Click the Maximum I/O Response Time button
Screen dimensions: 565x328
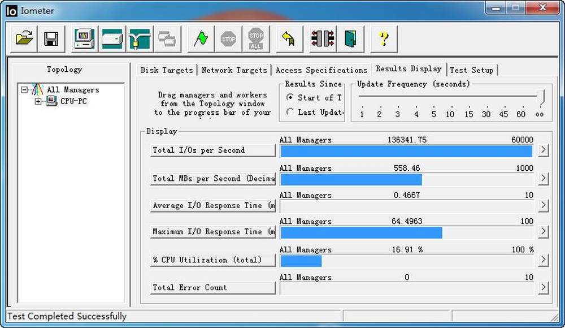[x=213, y=231]
